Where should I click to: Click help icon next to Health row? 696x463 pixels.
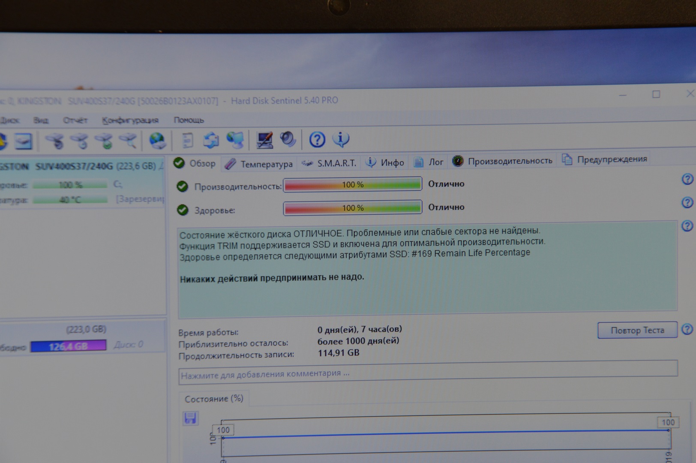687,202
